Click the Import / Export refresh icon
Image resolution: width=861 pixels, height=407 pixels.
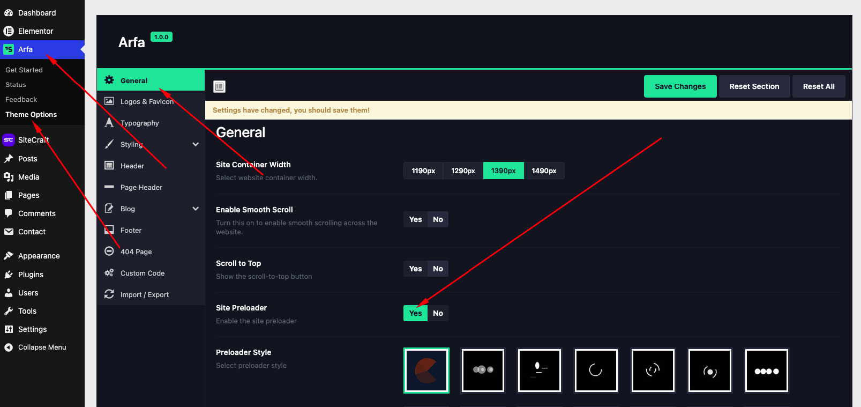109,294
